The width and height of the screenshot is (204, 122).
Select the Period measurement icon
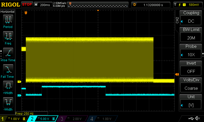pos(8,20)
